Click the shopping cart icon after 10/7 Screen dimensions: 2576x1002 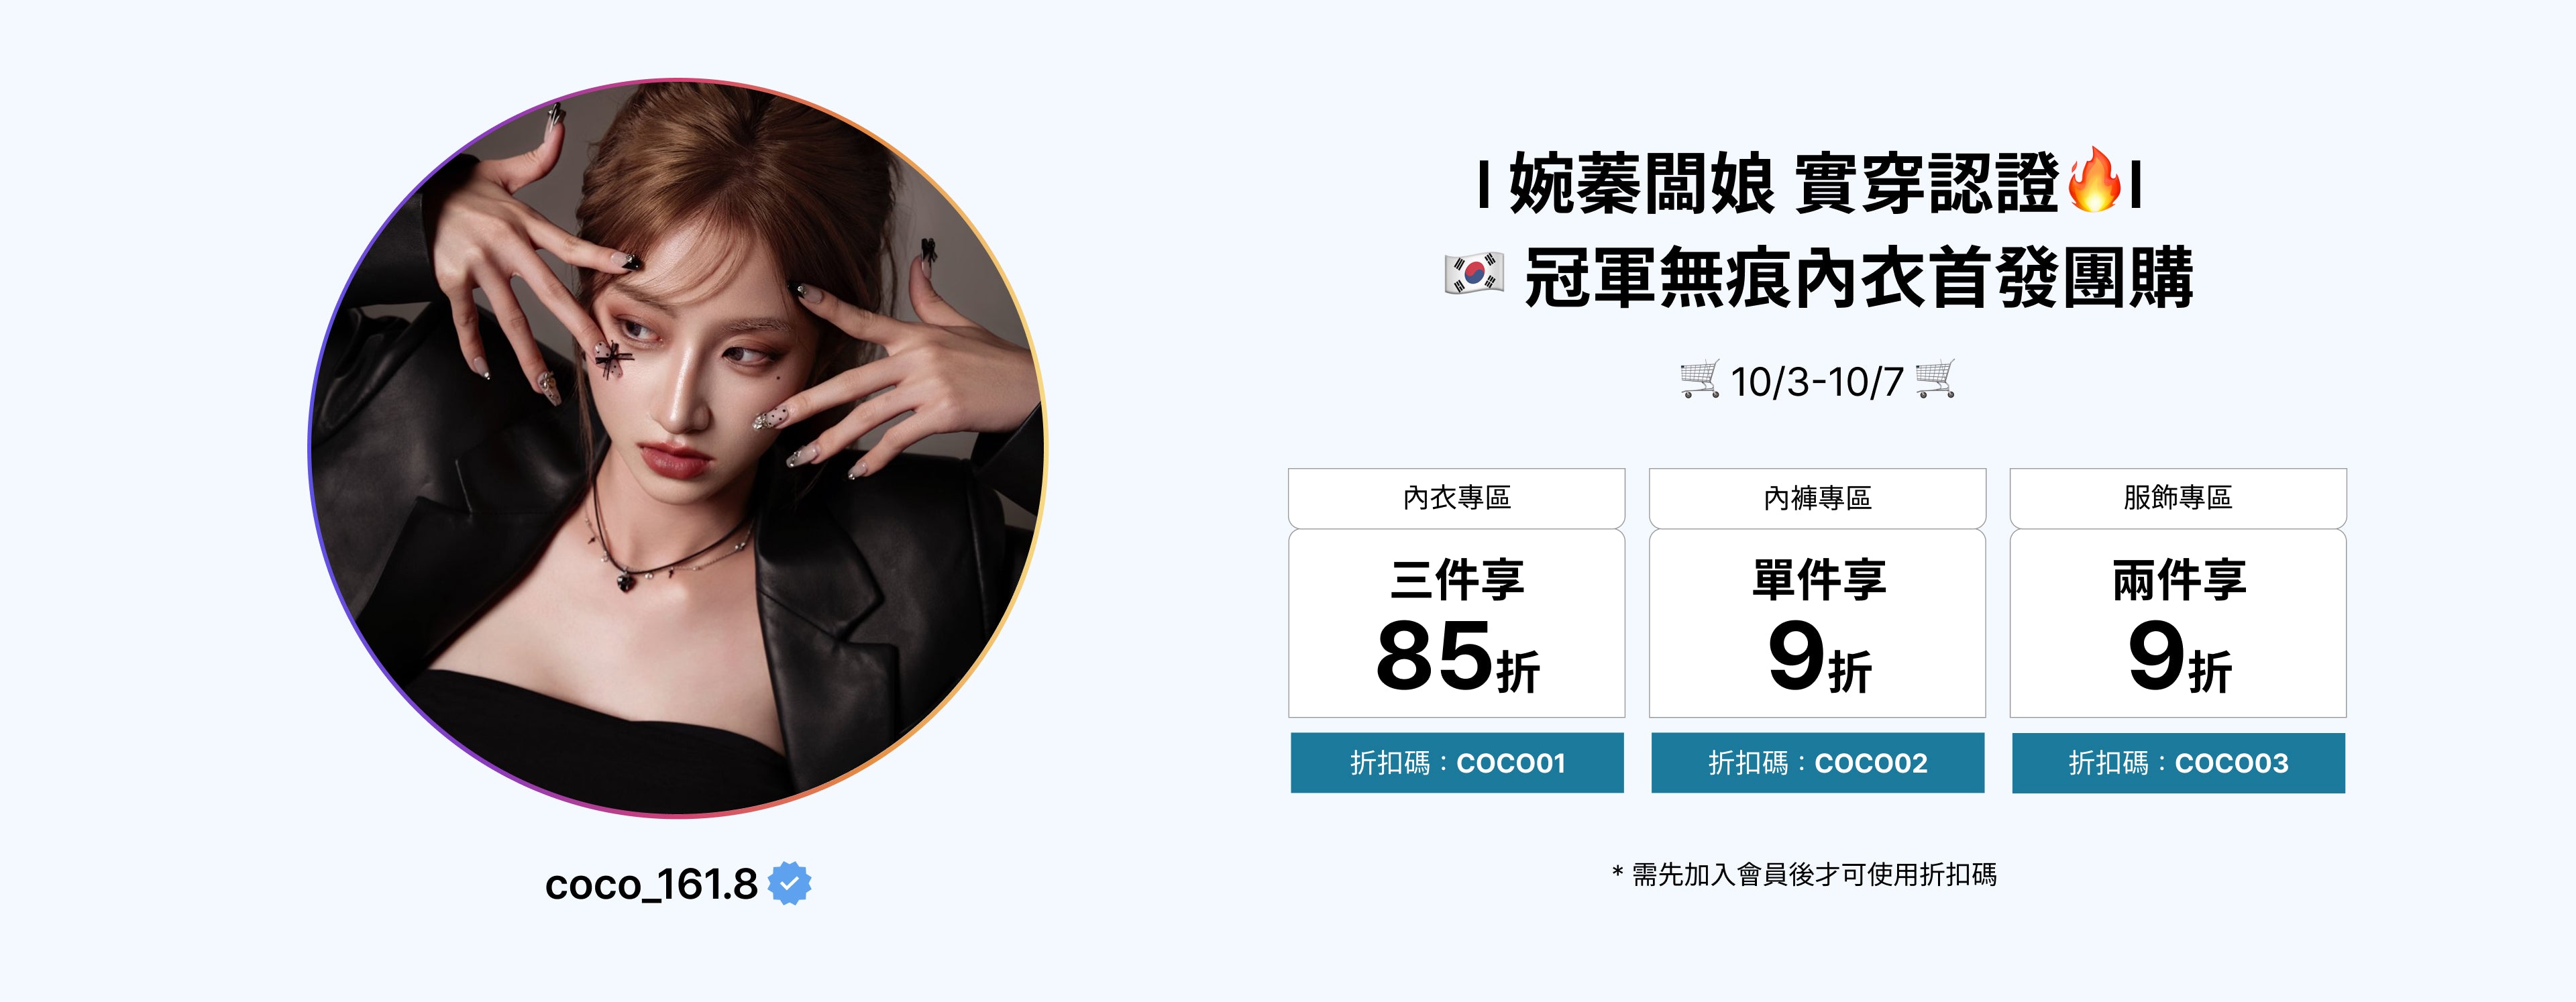[1935, 379]
